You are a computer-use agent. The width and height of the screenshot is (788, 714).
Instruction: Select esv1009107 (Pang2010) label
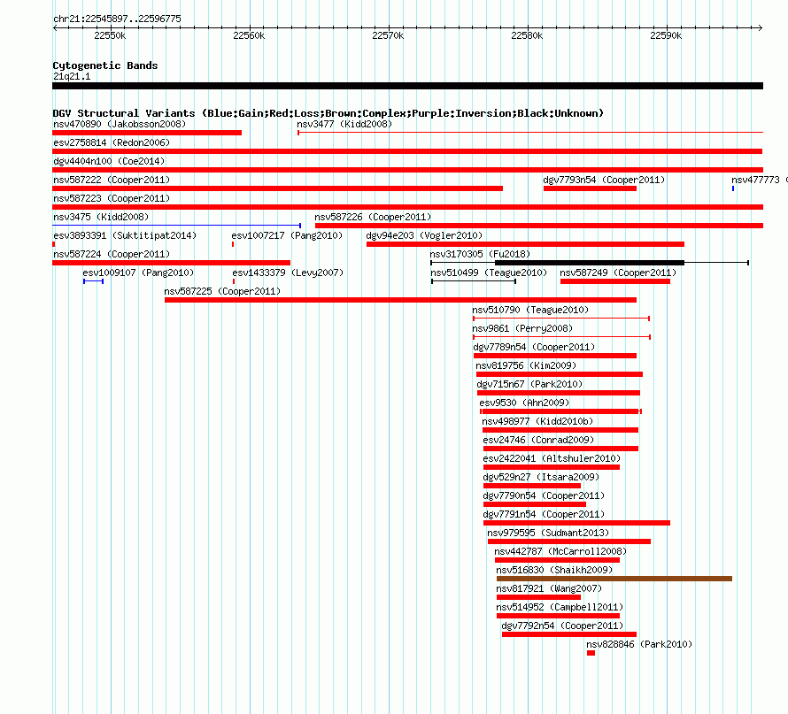(138, 273)
